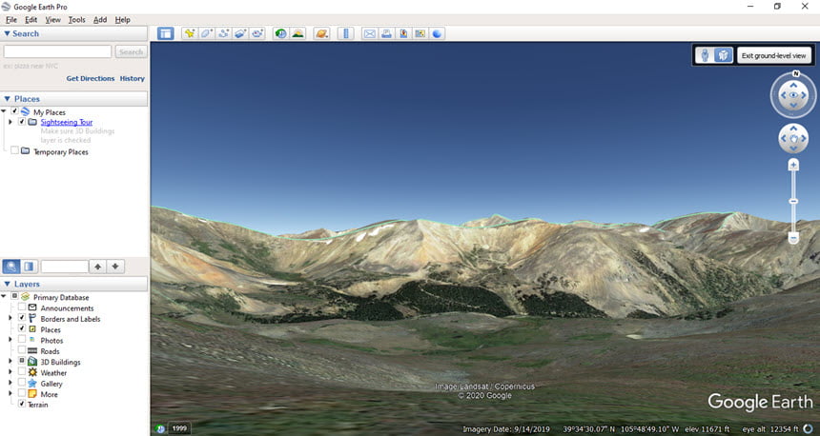The width and height of the screenshot is (820, 436).
Task: Save image of the current view
Action: pos(403,34)
